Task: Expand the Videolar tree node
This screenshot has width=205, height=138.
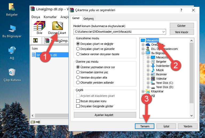Action: pyautogui.click(x=148, y=79)
